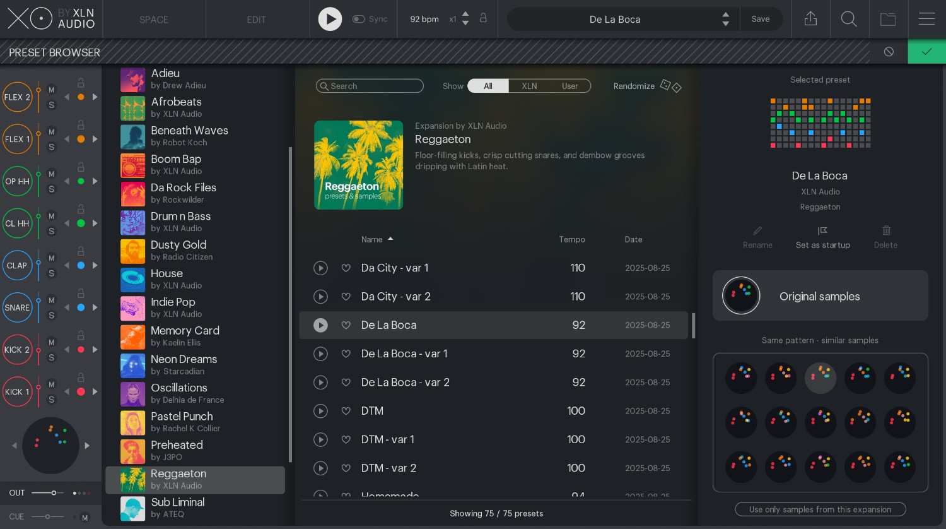Confirm with the green checkmark icon

926,52
